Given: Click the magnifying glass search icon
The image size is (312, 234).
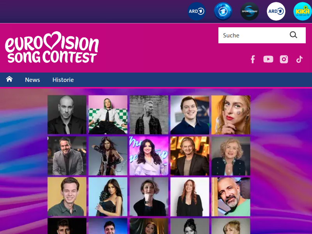Looking at the screenshot, I should pyautogui.click(x=293, y=35).
